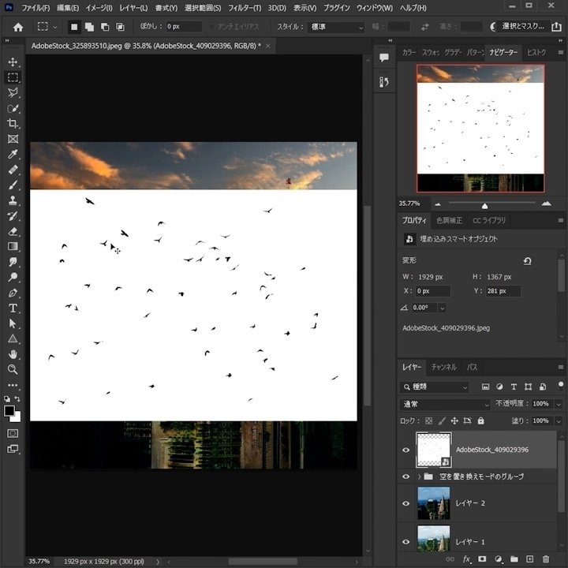
Task: Choose Add to Selection mode
Action: point(89,27)
